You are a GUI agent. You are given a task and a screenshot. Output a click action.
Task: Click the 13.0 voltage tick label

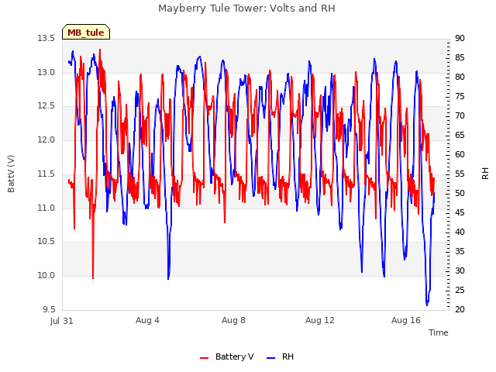pos(46,72)
